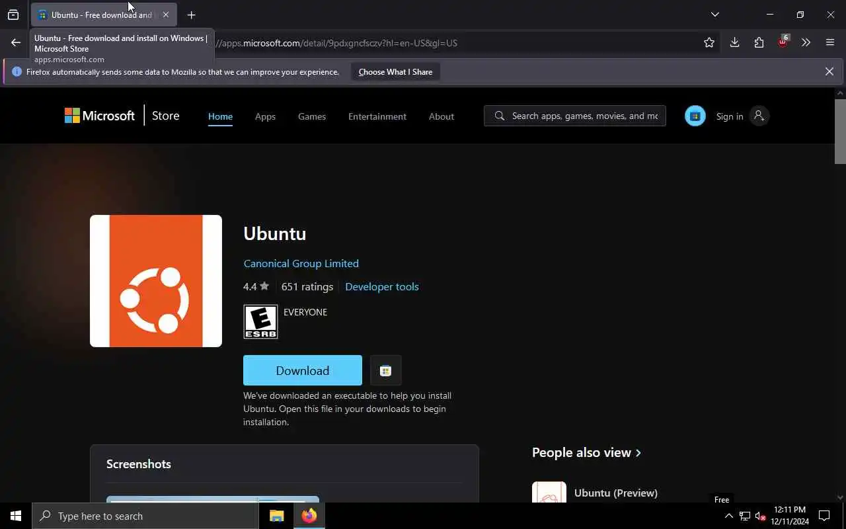This screenshot has width=846, height=529.
Task: Click the 4.4 star rating
Action: tap(256, 286)
